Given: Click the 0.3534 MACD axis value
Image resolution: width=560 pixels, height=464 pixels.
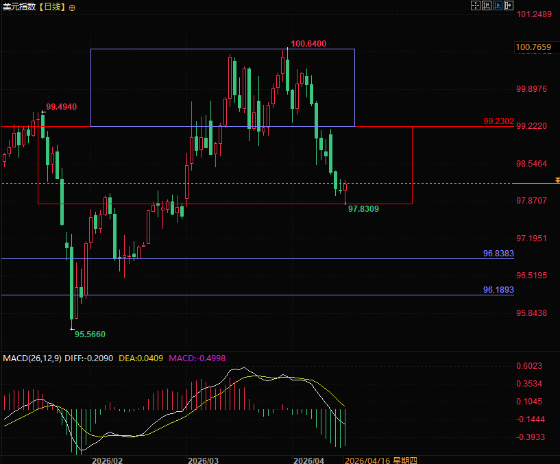Looking at the screenshot, I should [529, 384].
